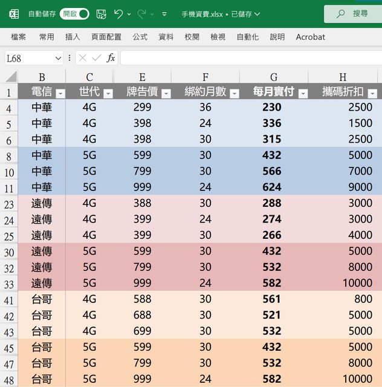The width and height of the screenshot is (382, 387).
Task: Open the 每月實付 filter dropdown
Action: click(x=303, y=93)
